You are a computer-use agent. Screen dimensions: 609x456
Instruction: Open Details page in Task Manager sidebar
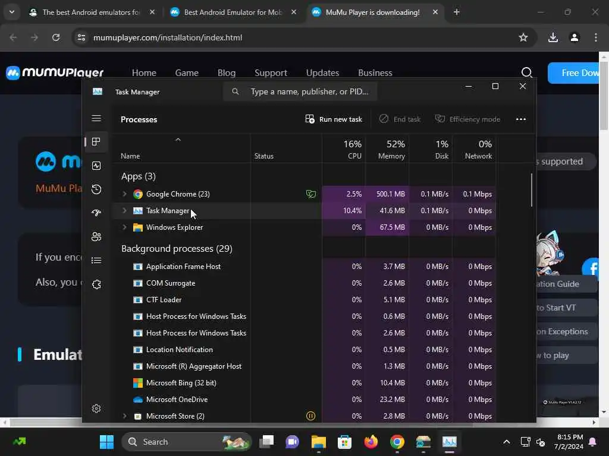click(96, 260)
